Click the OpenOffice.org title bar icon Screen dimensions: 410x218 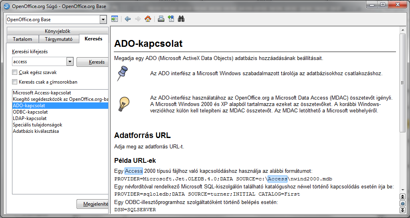pos(7,6)
